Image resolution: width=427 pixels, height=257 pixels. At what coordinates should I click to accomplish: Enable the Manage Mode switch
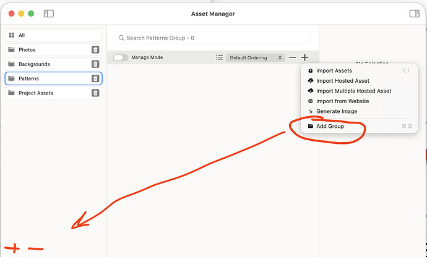(x=121, y=57)
